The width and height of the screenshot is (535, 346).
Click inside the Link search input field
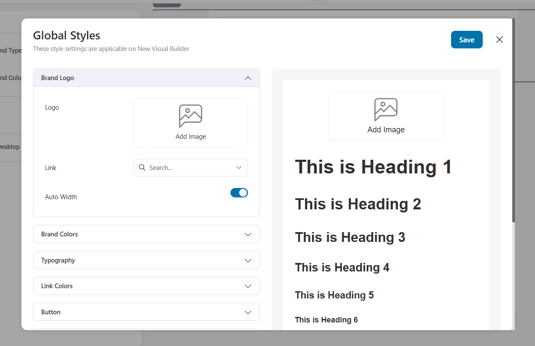tap(188, 167)
